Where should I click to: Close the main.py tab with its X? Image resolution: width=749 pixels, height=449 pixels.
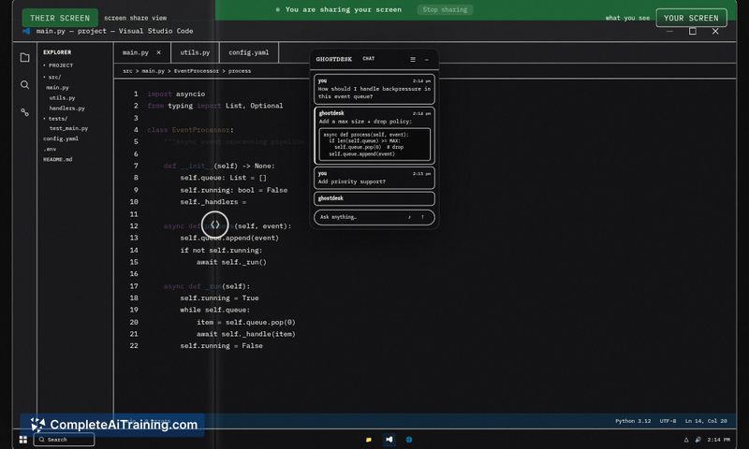coord(158,52)
